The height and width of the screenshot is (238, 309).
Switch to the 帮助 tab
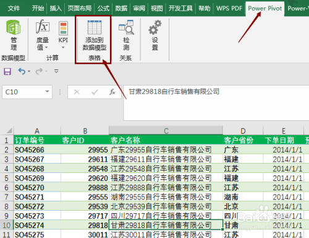coord(205,9)
